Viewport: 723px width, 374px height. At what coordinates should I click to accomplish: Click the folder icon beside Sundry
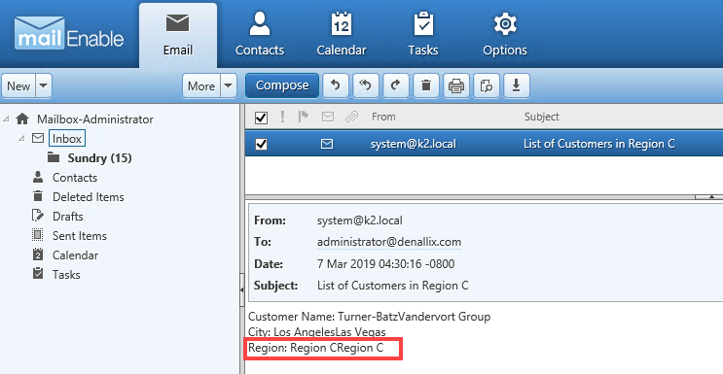[54, 157]
